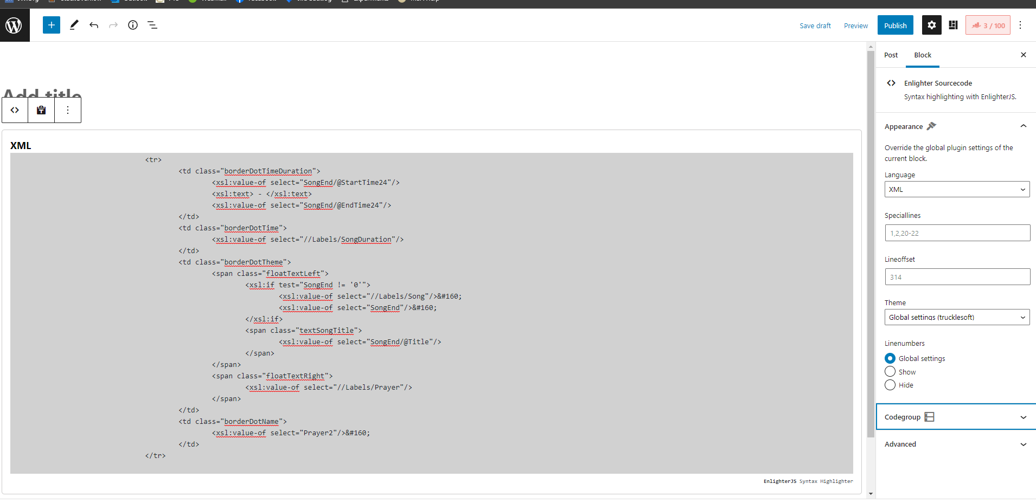Open editor settings with the gear icon
This screenshot has width=1036, height=503.
coord(931,25)
